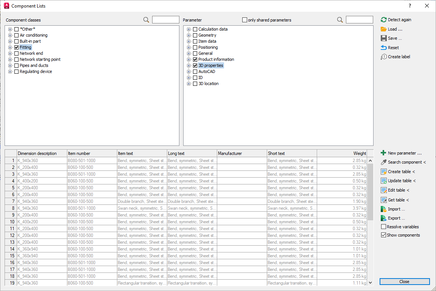Screen dimensions: 436x291
Task: Click the table scroll down arrow
Action: 370,283
